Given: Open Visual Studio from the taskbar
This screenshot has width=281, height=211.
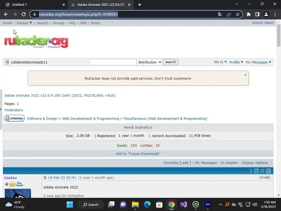Looking at the screenshot, I should click(x=184, y=204).
